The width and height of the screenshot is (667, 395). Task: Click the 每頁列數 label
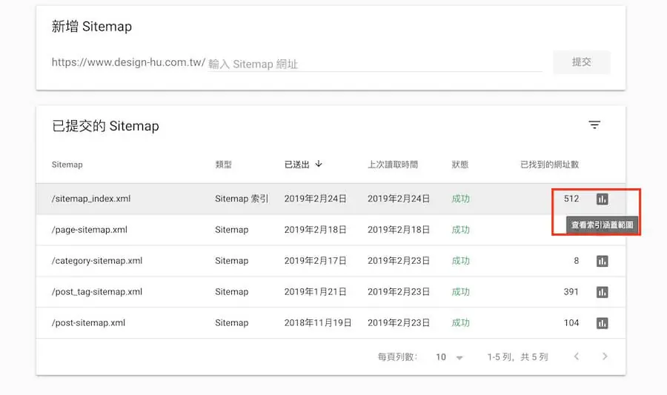click(397, 356)
